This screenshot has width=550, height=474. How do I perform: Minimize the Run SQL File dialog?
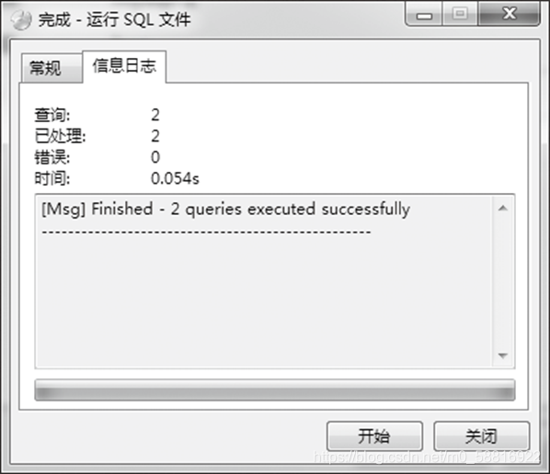click(x=424, y=14)
